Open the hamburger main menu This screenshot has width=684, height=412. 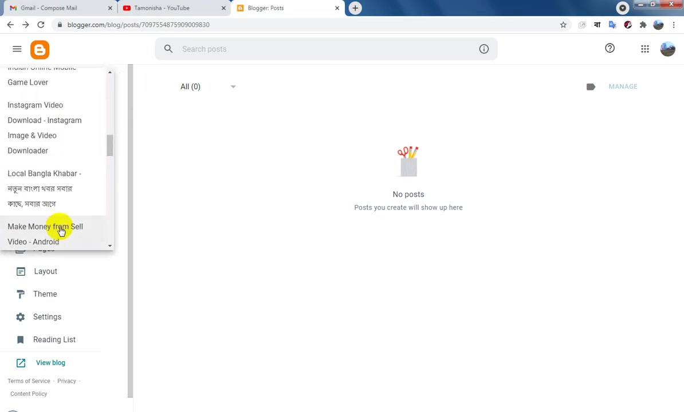(17, 49)
